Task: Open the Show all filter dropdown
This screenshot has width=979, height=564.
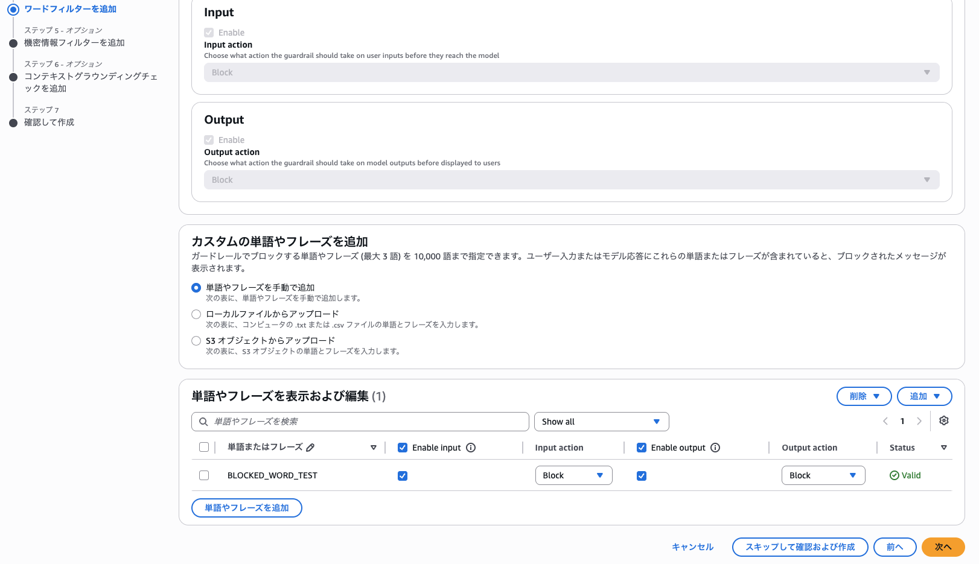Action: (602, 422)
